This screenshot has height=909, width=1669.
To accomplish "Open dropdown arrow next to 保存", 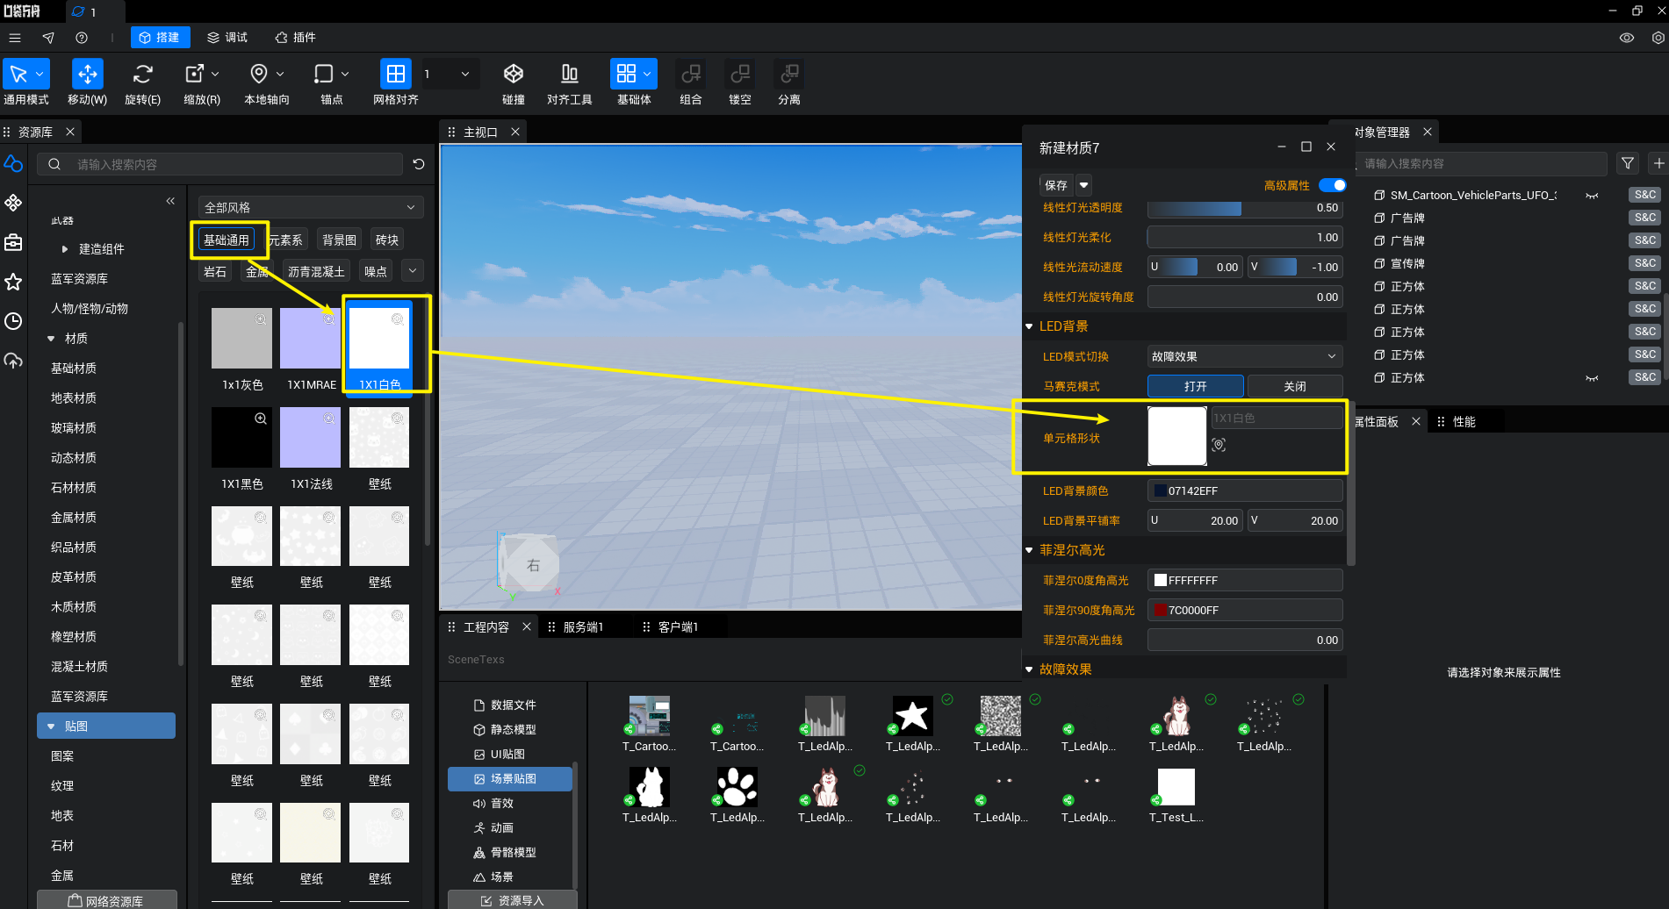I will pyautogui.click(x=1084, y=185).
